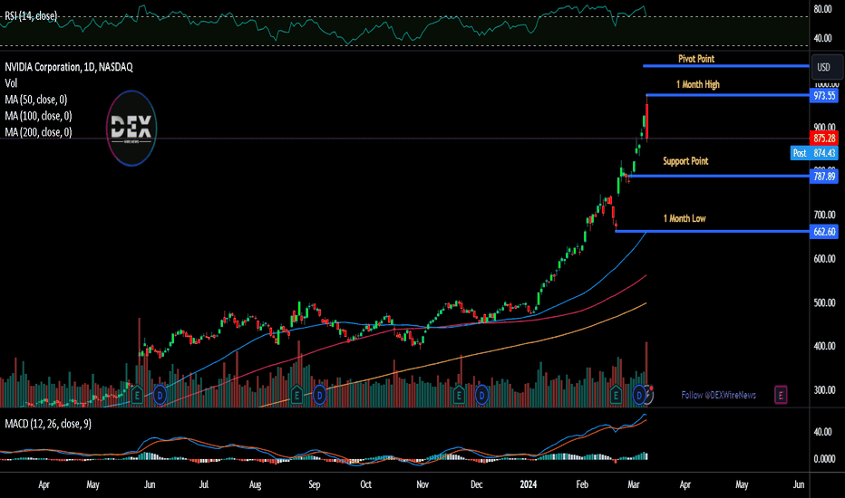This screenshot has height=498, width=845.
Task: Click the earnings E marker near June
Action: pyautogui.click(x=137, y=396)
